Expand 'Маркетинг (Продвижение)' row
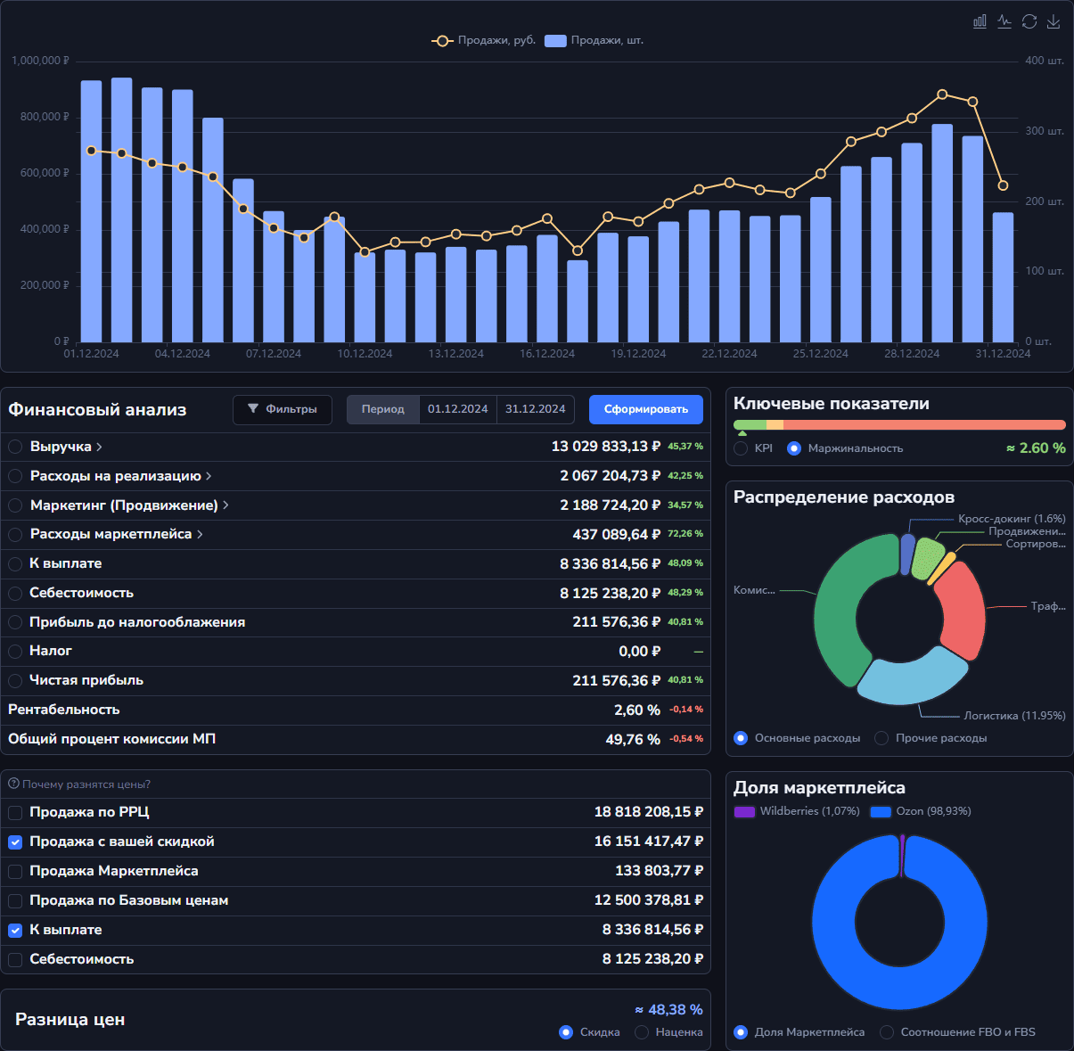 click(x=225, y=505)
